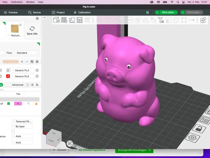The width and height of the screenshot is (210, 158).
Task: Open the View menu
Action: coord(5,2)
